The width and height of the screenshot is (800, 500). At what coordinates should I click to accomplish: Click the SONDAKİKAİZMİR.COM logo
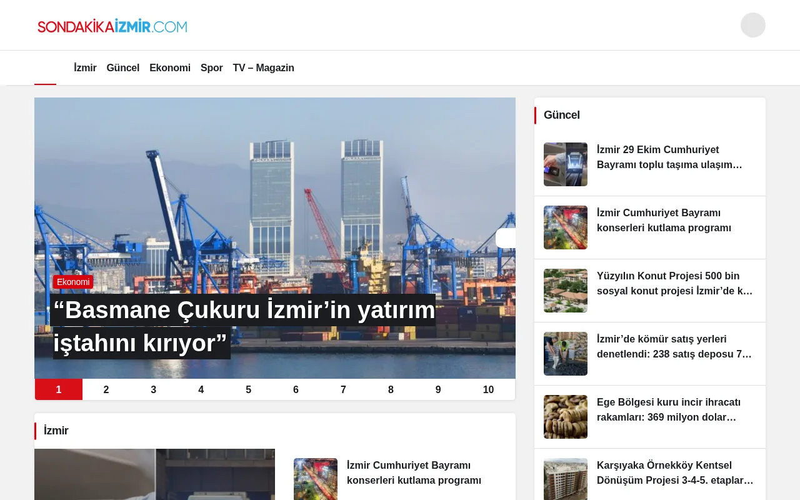point(112,25)
